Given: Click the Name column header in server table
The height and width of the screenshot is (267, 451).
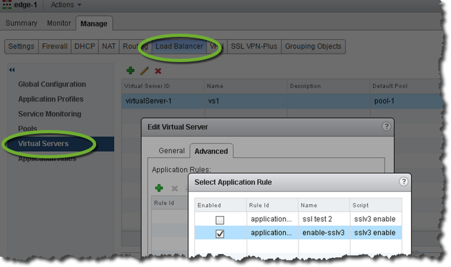Looking at the screenshot, I should (246, 86).
